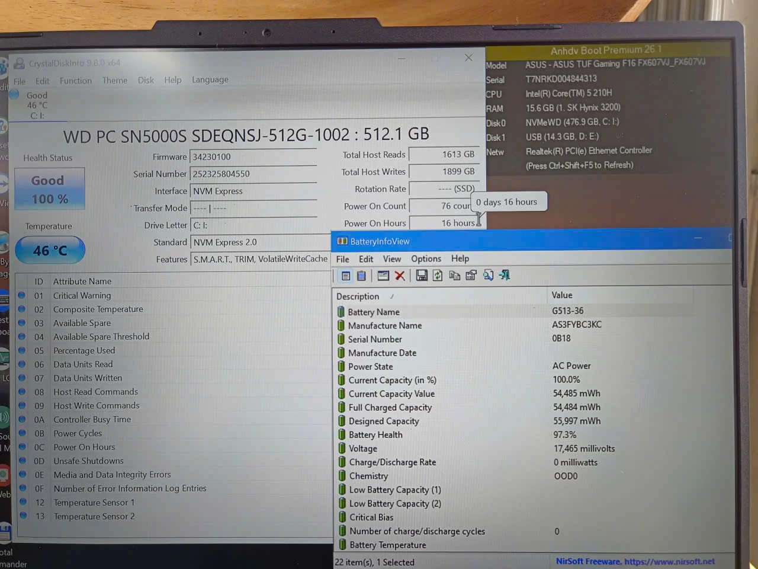Select the Data Units Written attribute row
The image size is (758, 569).
click(x=174, y=378)
